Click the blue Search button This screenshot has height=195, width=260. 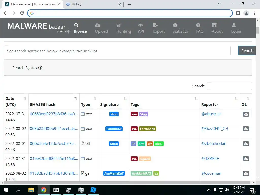coord(247,51)
